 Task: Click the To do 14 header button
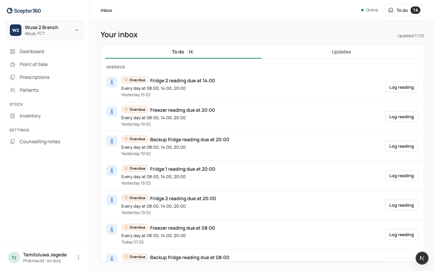coord(404,10)
